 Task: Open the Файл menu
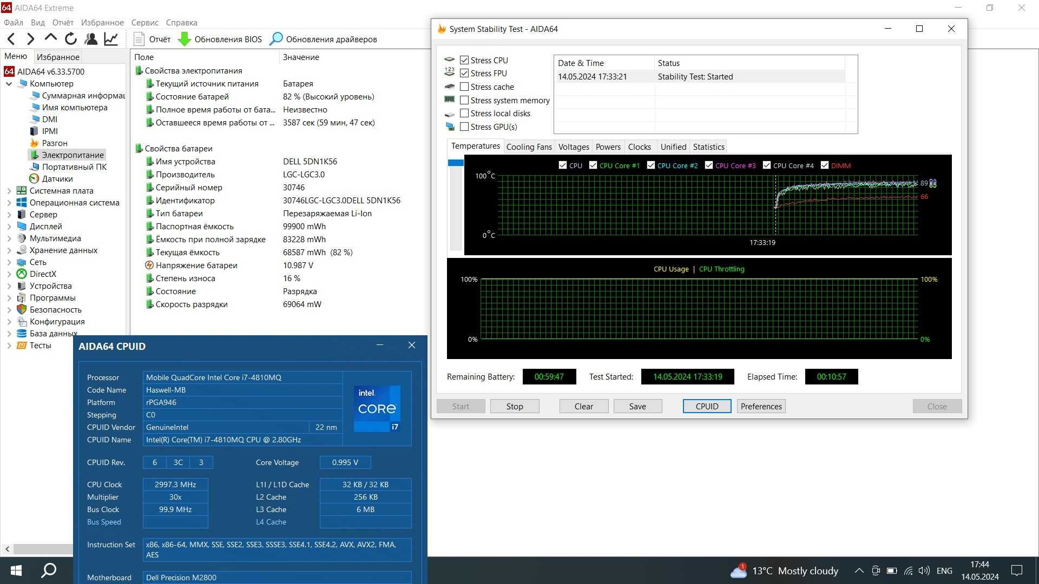[14, 22]
